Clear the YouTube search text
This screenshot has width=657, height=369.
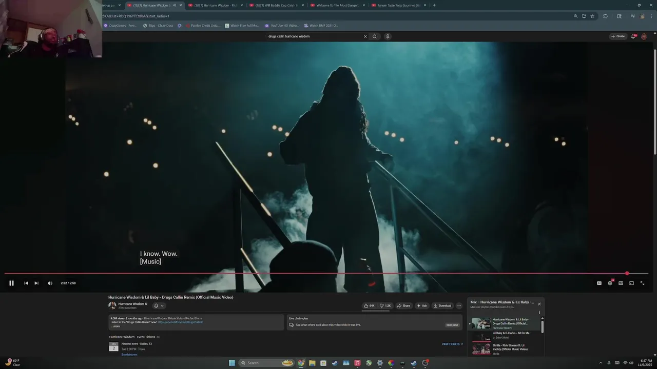tap(365, 36)
